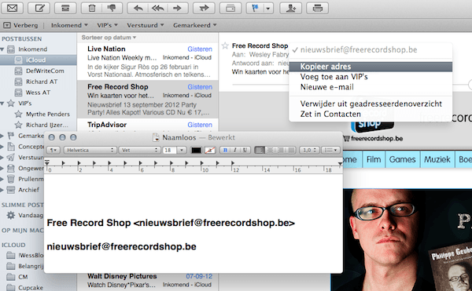Toggle underline with the U button
This screenshot has width=472, height=291.
tap(245, 150)
